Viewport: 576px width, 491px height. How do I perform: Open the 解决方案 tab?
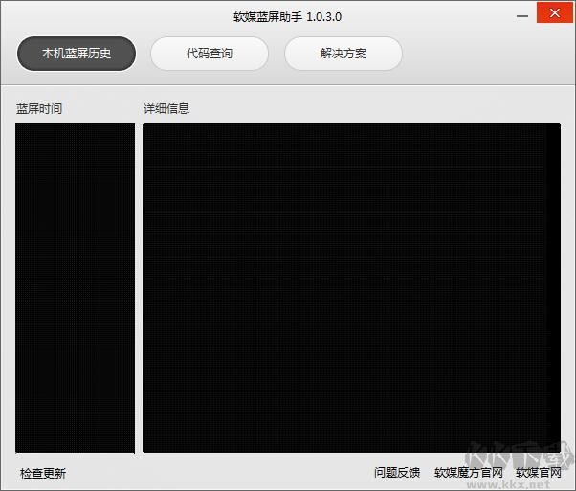343,54
